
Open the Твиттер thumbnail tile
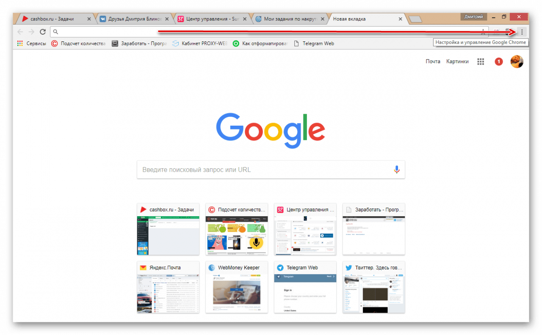tap(374, 287)
